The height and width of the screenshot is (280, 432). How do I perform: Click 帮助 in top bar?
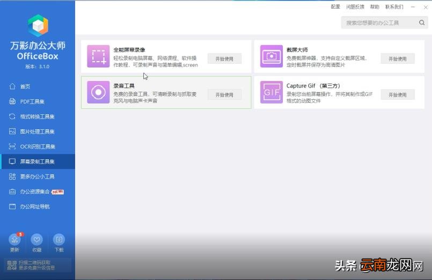(375, 6)
